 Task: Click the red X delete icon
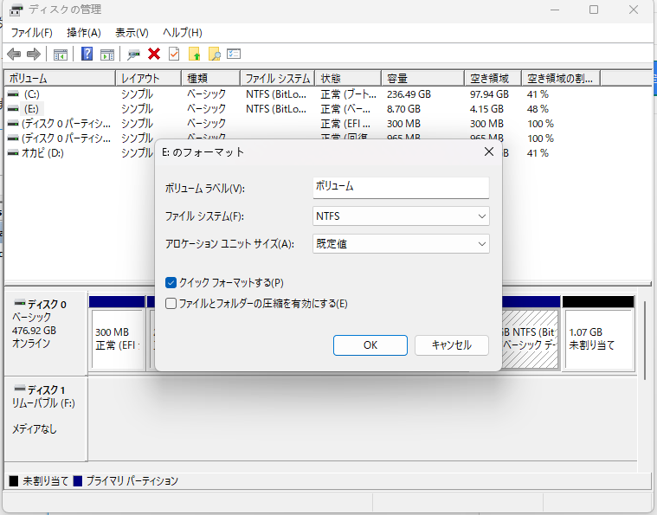[154, 54]
